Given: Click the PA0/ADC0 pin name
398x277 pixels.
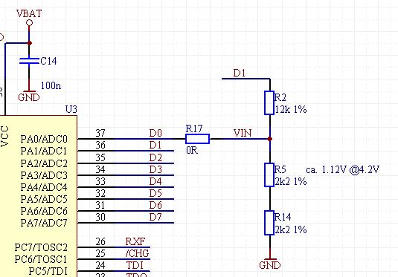Looking at the screenshot, I should point(44,139).
